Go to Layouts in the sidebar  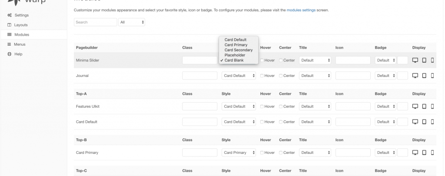point(20,25)
